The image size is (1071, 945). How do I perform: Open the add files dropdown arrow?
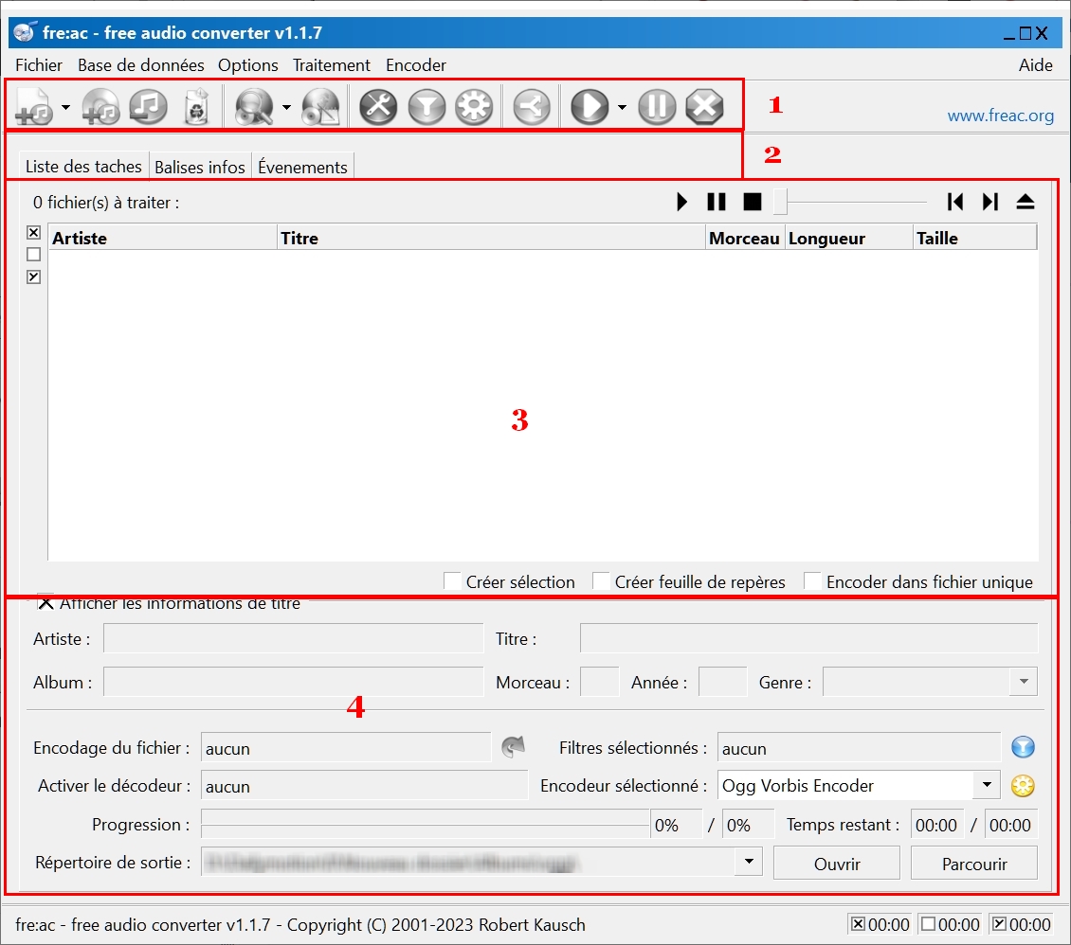click(65, 107)
